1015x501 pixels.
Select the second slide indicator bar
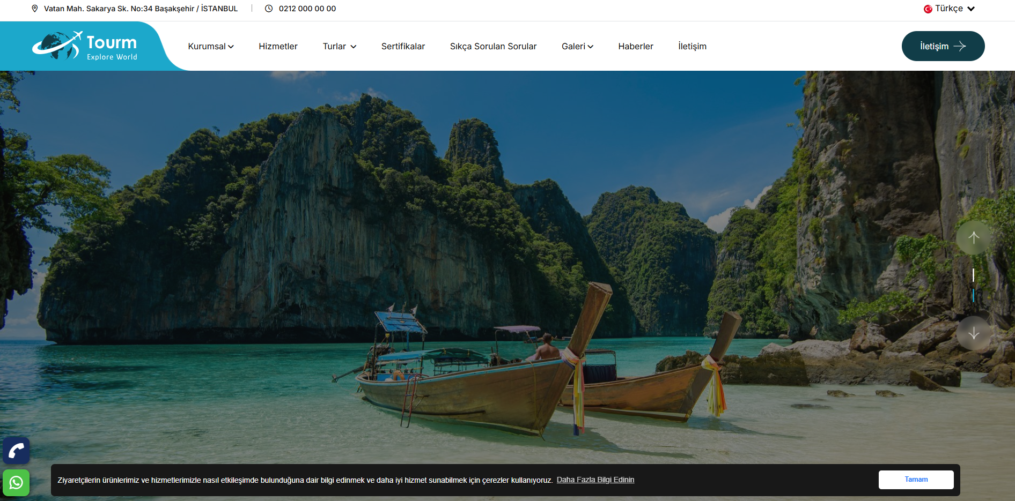[973, 295]
